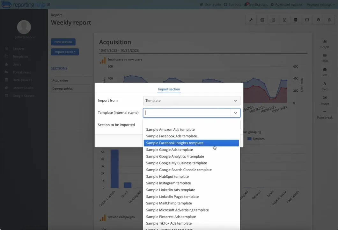The image size is (338, 230).
Task: Add a Text widget icon
Action: [325, 84]
